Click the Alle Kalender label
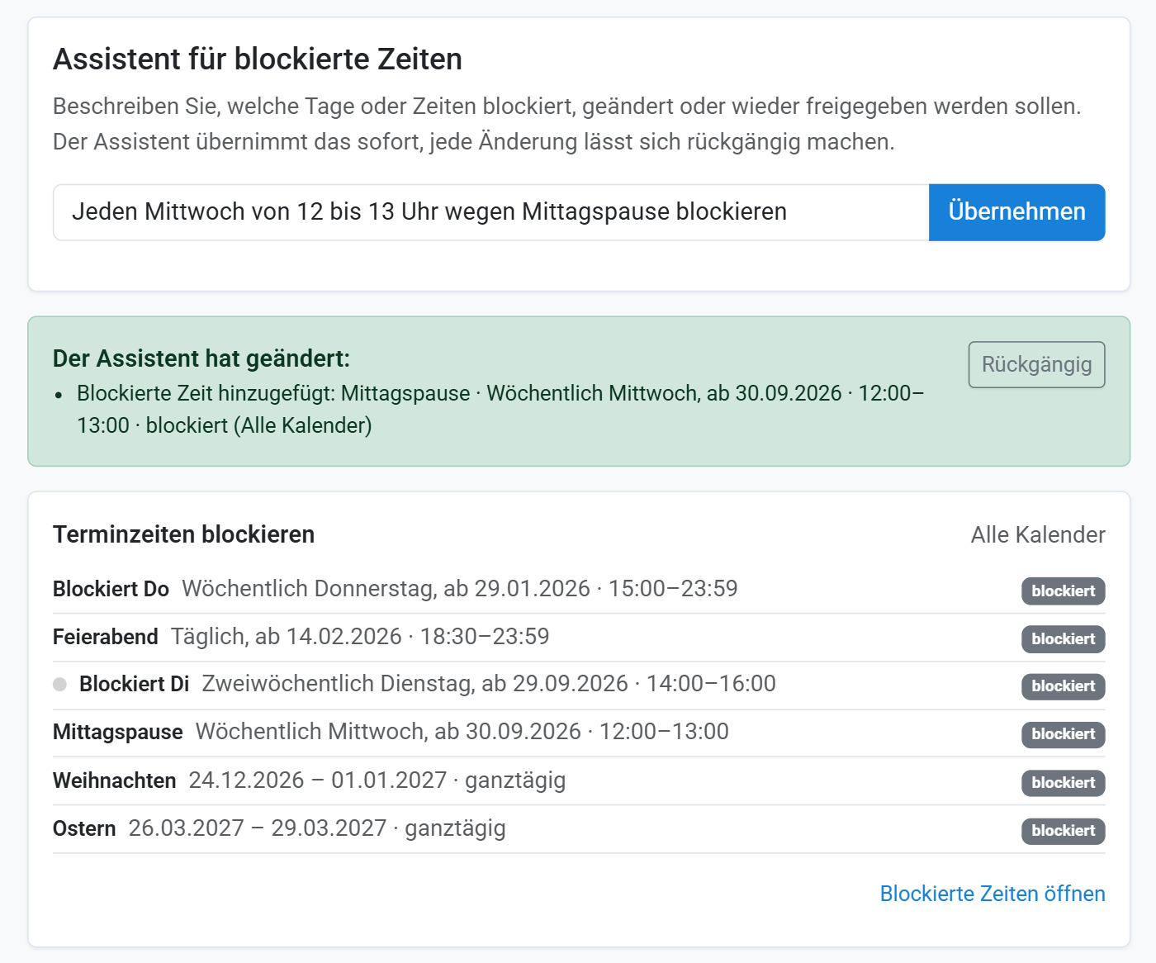The width and height of the screenshot is (1156, 963). (1038, 535)
